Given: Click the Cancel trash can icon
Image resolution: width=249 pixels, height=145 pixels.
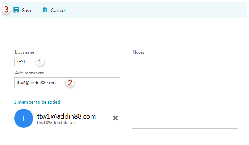Looking at the screenshot, I should (45, 10).
